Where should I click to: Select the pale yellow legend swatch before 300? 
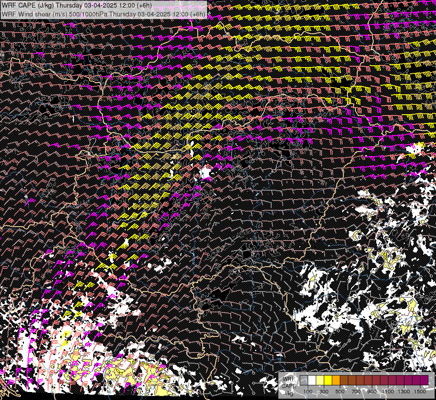320,380
